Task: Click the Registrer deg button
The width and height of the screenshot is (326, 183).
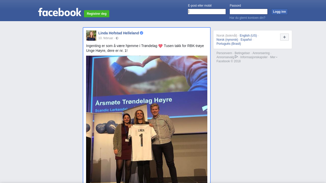Action: click(97, 14)
